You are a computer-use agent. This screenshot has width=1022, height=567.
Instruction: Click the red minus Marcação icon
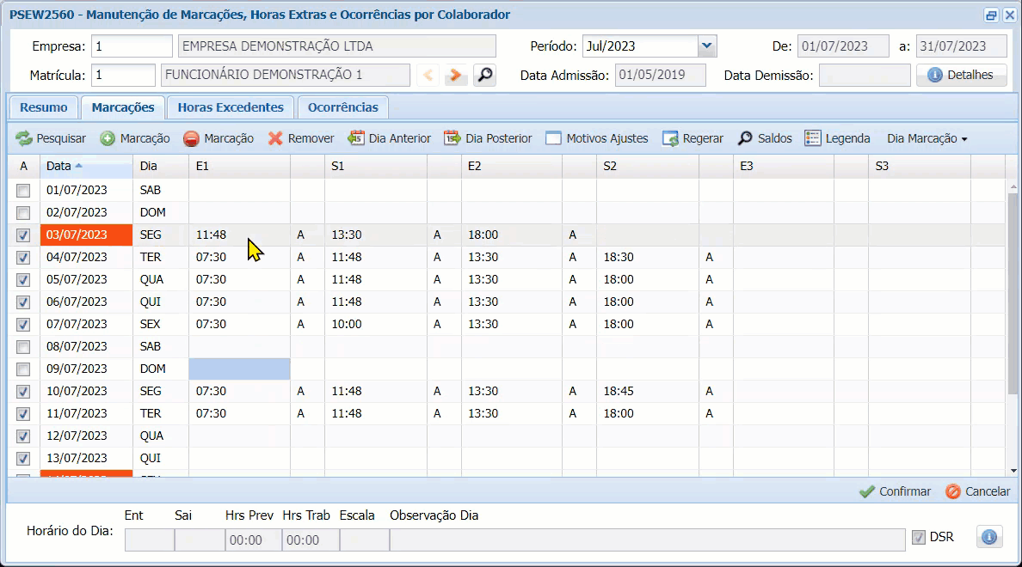click(x=191, y=138)
